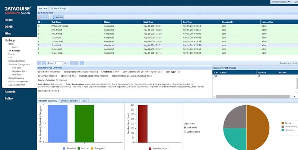Image resolution: width=298 pixels, height=150 pixels.
Task: Open Domain Definition
Action: pyautogui.click(x=17, y=61)
